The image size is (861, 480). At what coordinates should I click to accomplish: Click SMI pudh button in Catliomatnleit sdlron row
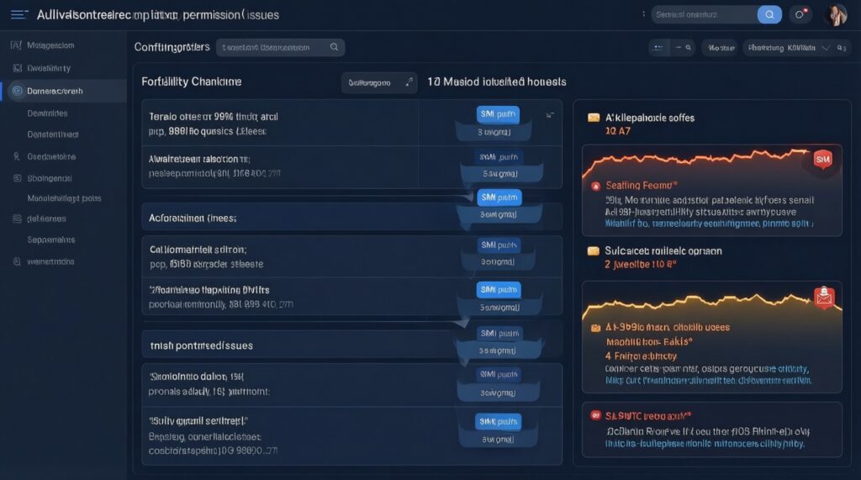pos(499,245)
